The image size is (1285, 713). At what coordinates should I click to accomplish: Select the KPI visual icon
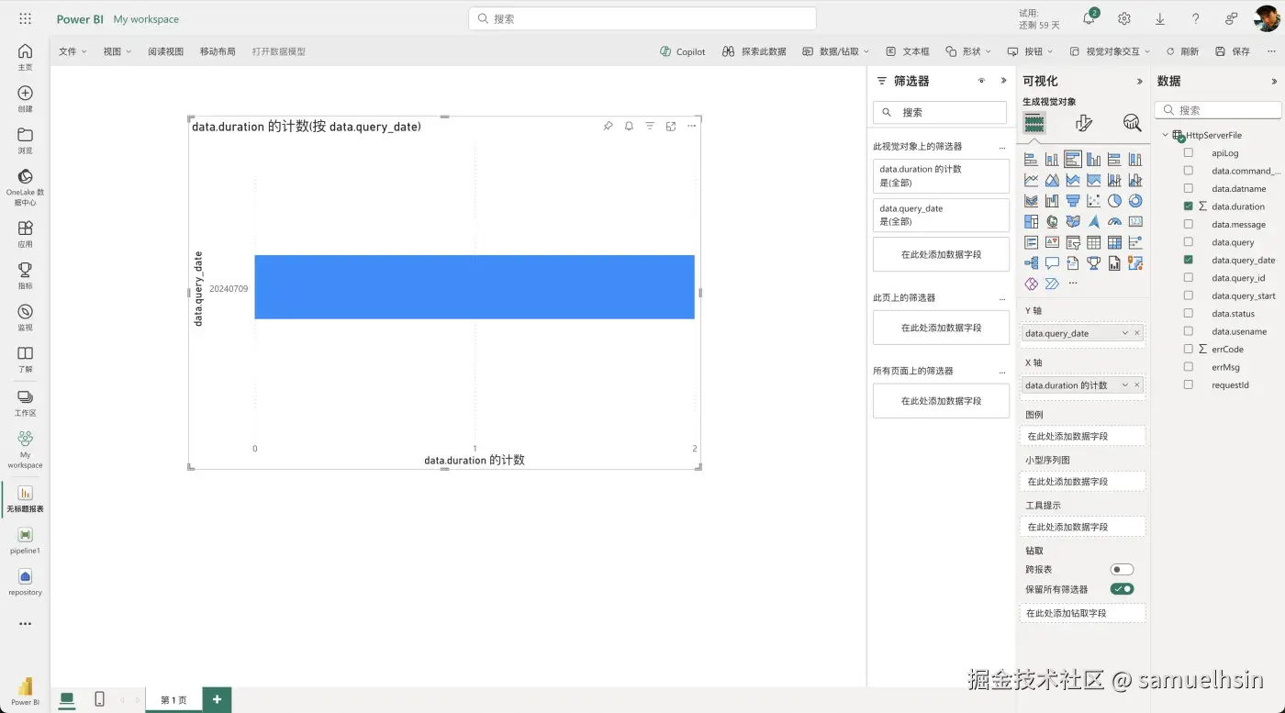tap(1052, 242)
